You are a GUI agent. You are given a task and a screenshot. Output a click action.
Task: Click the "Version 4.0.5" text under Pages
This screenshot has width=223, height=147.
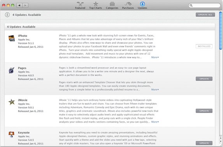[x=26, y=75]
